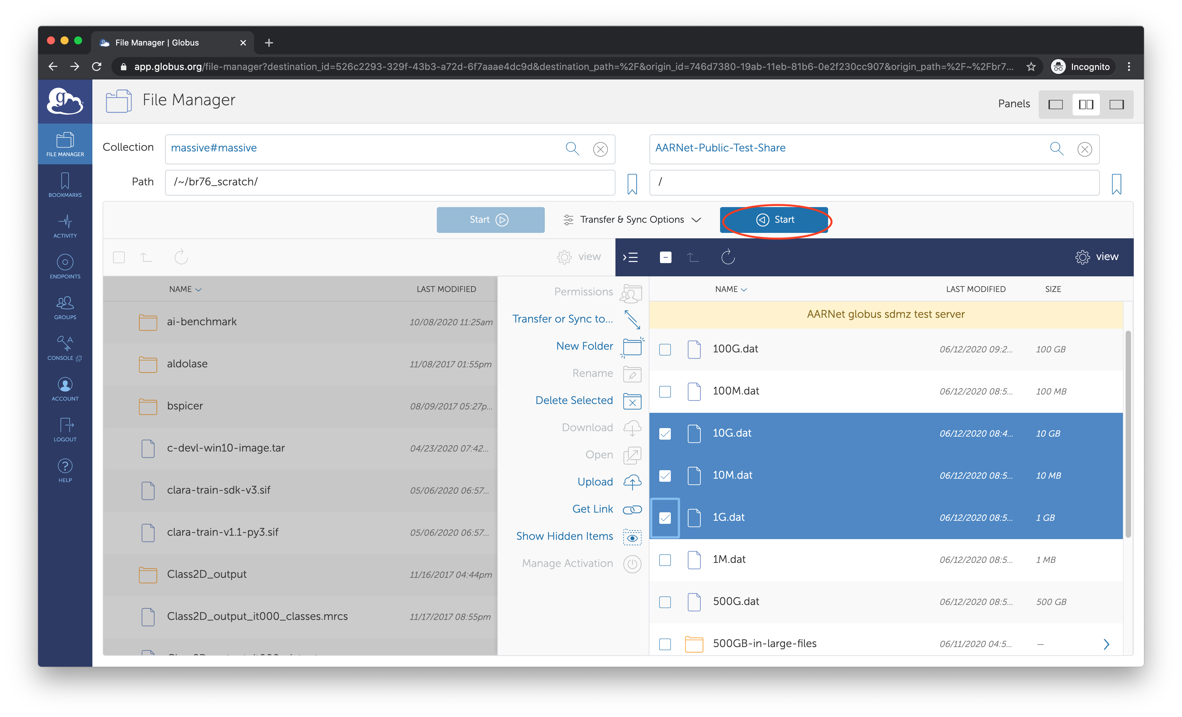Expand Transfer & Sync Options
Image resolution: width=1182 pixels, height=717 pixels.
click(x=632, y=220)
